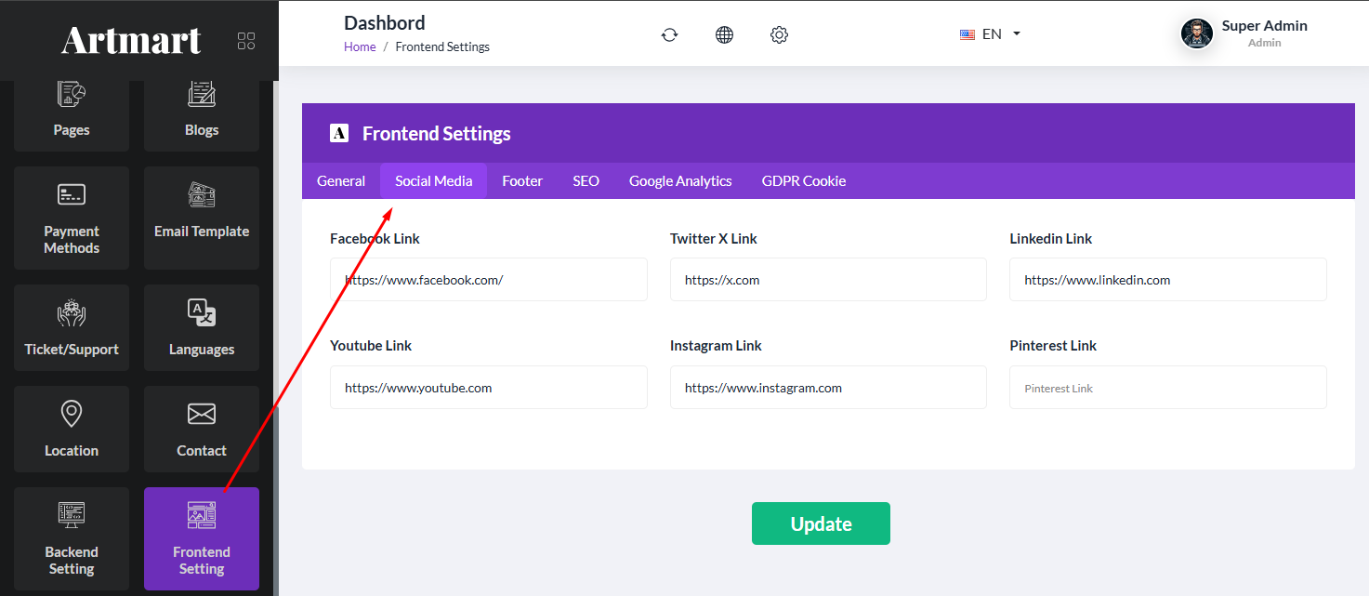Toggle the sidebar grid menu icon
Viewport: 1369px width, 596px height.
[x=246, y=41]
